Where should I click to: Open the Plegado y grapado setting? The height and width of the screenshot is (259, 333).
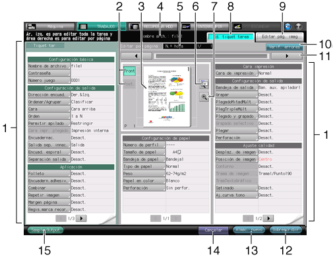point(237,116)
